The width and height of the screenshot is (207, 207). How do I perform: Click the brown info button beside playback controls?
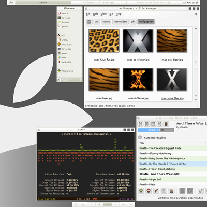[166, 124]
